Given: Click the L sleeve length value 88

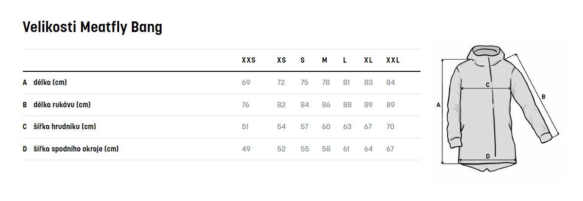Looking at the screenshot, I should click(347, 105).
